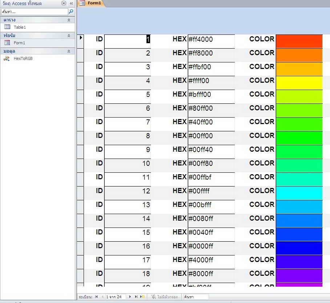
Task: Open the navigation pane category dropdown menu
Action: (64, 3)
